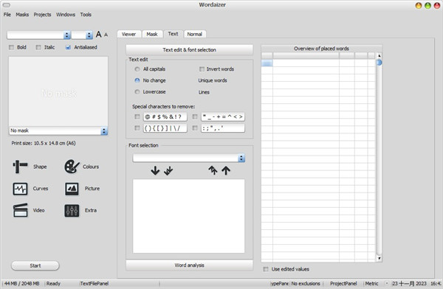Click the blue scrollbar thumb of placed words table

coord(380,63)
